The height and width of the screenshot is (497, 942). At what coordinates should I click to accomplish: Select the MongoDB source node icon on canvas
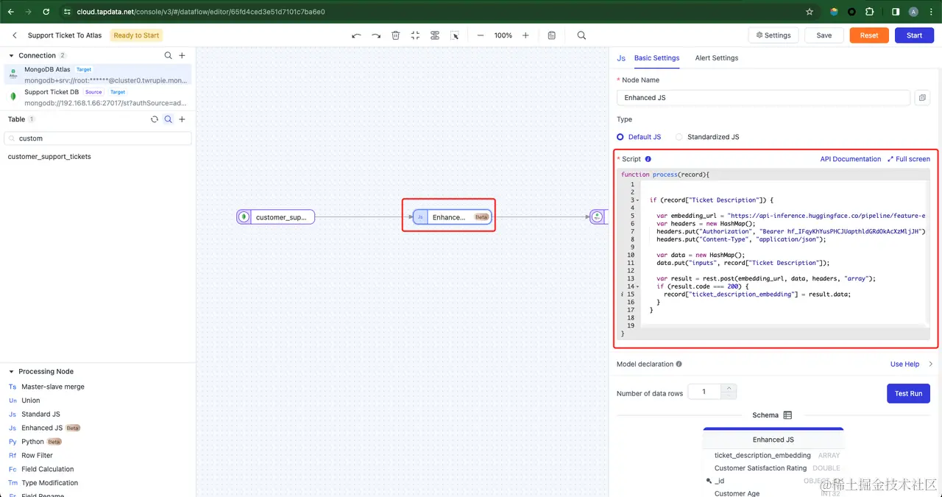click(244, 217)
